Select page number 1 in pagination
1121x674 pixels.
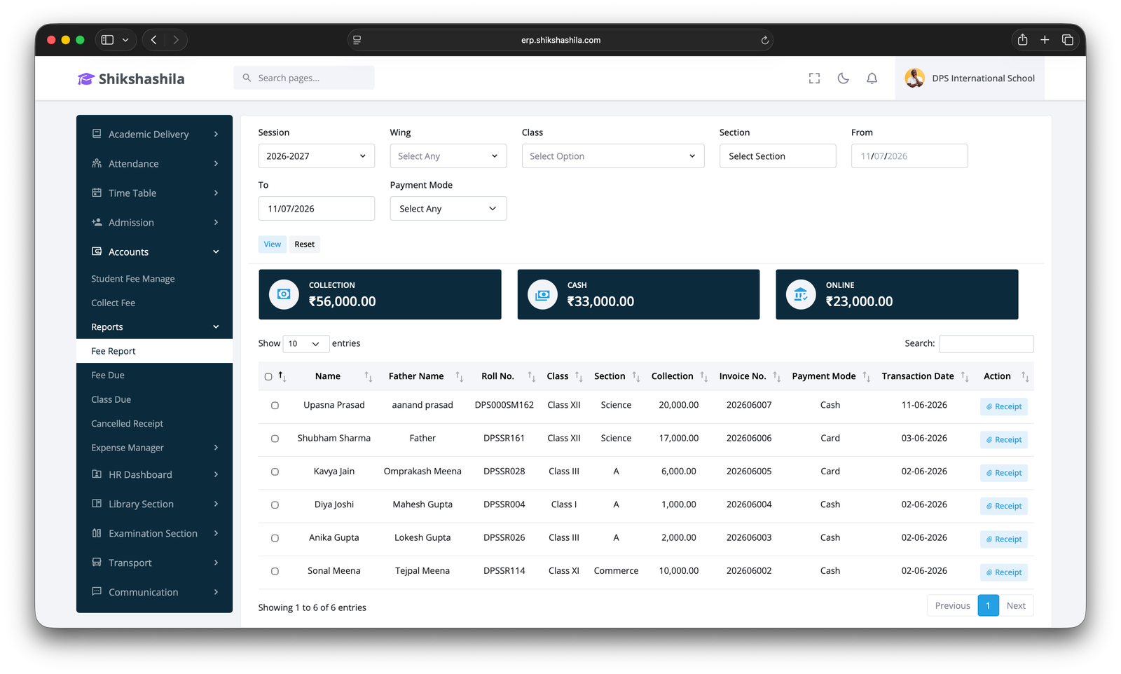[988, 605]
